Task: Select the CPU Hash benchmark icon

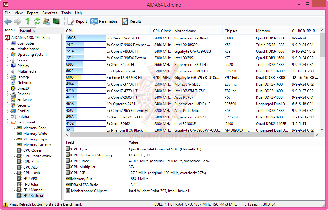Action: pyautogui.click(x=19, y=173)
